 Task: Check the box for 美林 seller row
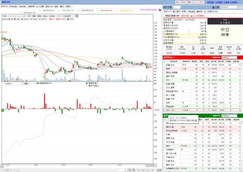164,146
